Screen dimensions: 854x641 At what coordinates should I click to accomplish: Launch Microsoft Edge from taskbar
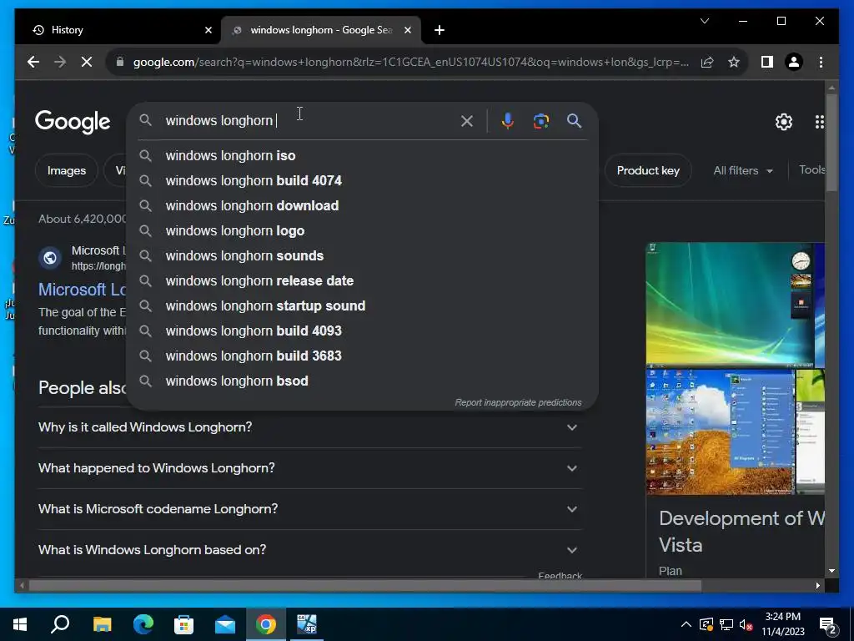coord(143,624)
